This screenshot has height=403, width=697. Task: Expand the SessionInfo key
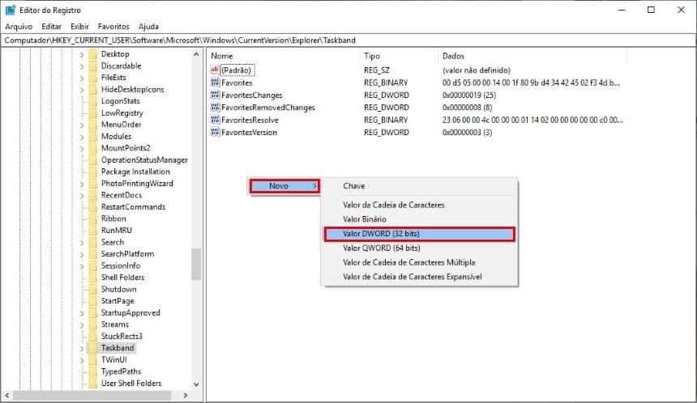click(82, 266)
